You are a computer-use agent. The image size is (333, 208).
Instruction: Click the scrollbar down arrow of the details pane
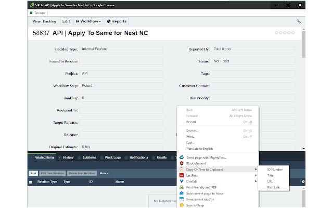tap(304, 149)
